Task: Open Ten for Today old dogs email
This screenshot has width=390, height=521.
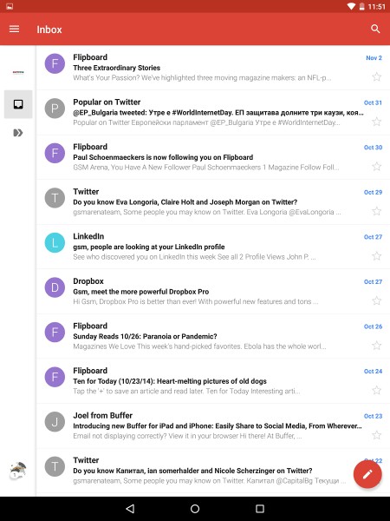Action: click(213, 381)
